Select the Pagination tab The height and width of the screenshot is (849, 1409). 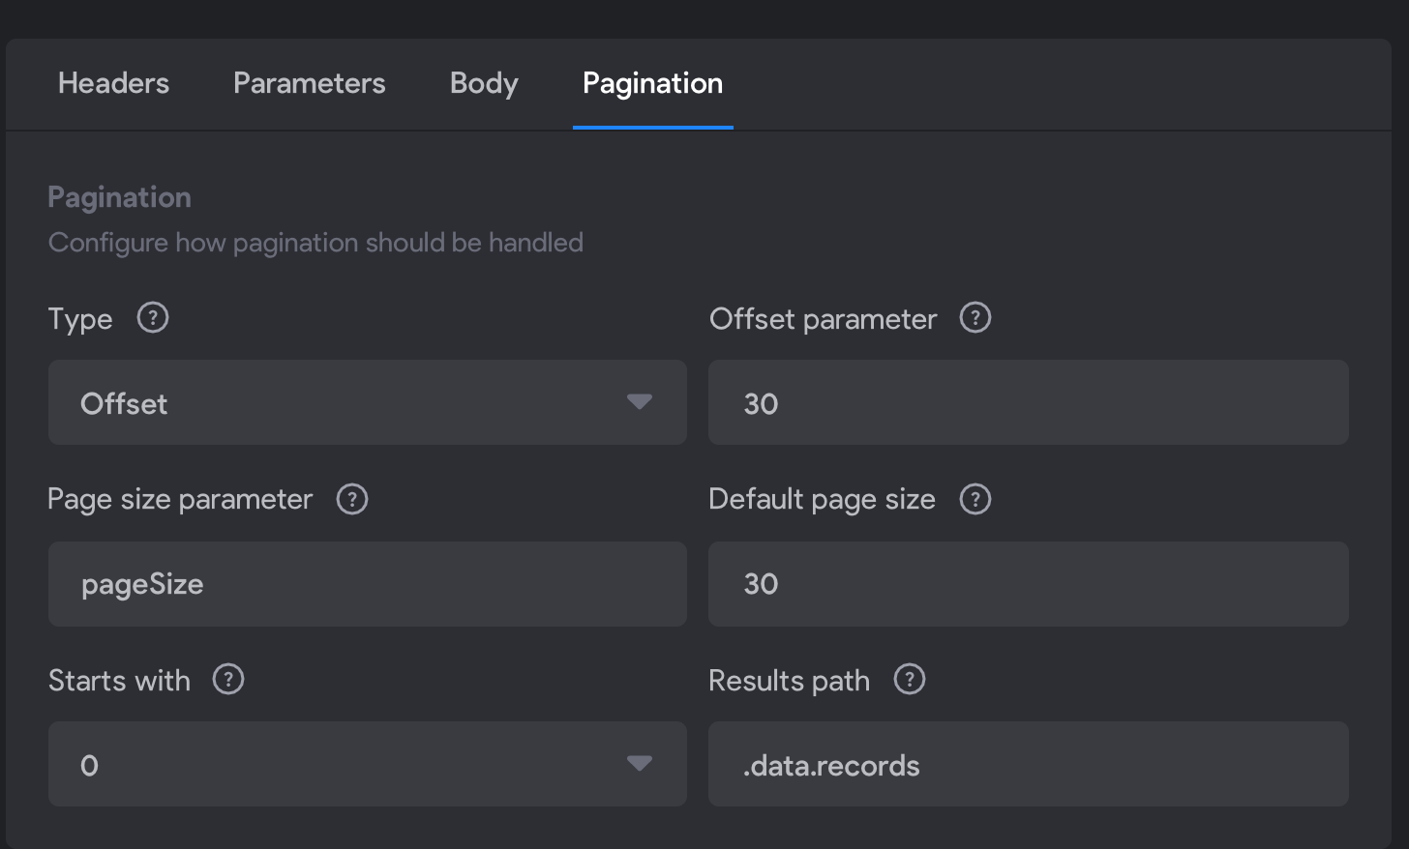(653, 83)
